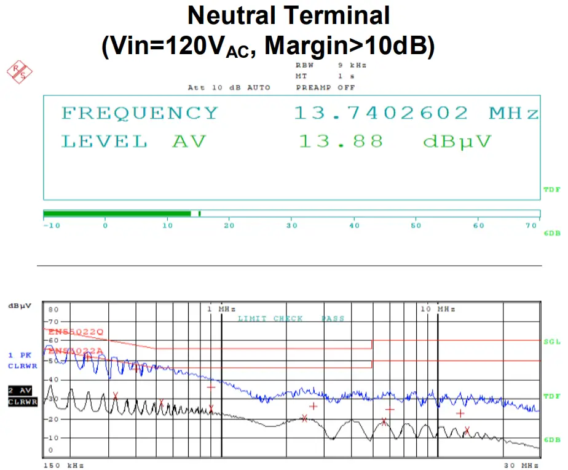This screenshot has width=568, height=470.
Task: Click the LIMIT CHECK PASS text
Action: point(291,319)
